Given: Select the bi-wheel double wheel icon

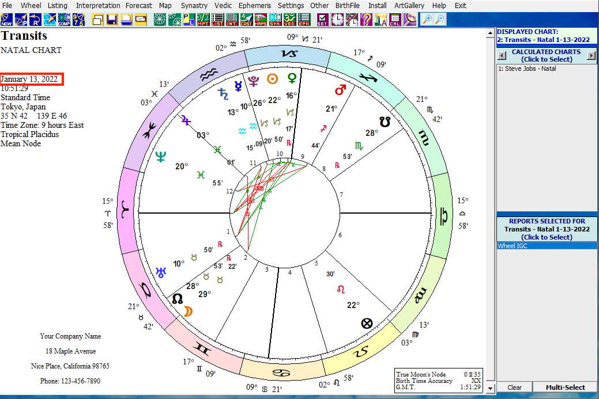Looking at the screenshot, I should click(x=174, y=20).
